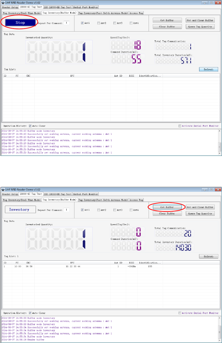The image size is (222, 343).
Task: Click the focused Refresh button beside Tag List
Action: click(208, 70)
